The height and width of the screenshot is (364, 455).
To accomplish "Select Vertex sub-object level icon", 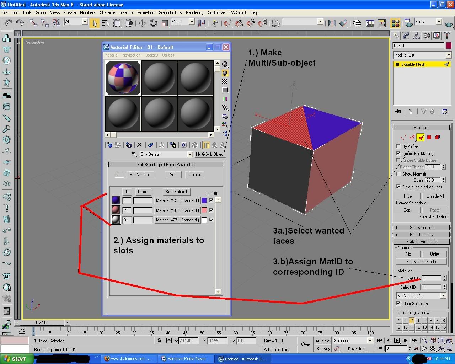I will [403, 137].
